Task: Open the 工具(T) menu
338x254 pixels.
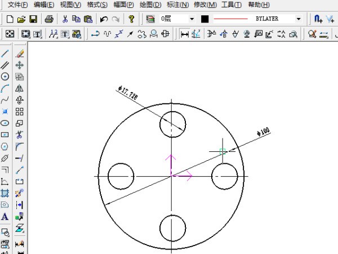Action: pos(232,5)
